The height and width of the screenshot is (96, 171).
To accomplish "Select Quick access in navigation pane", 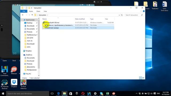I will [x=29, y=20].
